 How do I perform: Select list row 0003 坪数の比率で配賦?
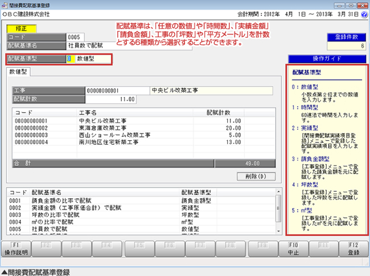click(141, 215)
